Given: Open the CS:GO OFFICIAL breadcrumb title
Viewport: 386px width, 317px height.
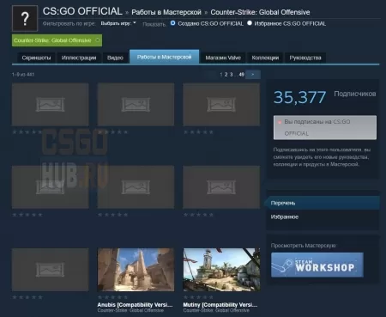Looking at the screenshot, I should pyautogui.click(x=82, y=11).
